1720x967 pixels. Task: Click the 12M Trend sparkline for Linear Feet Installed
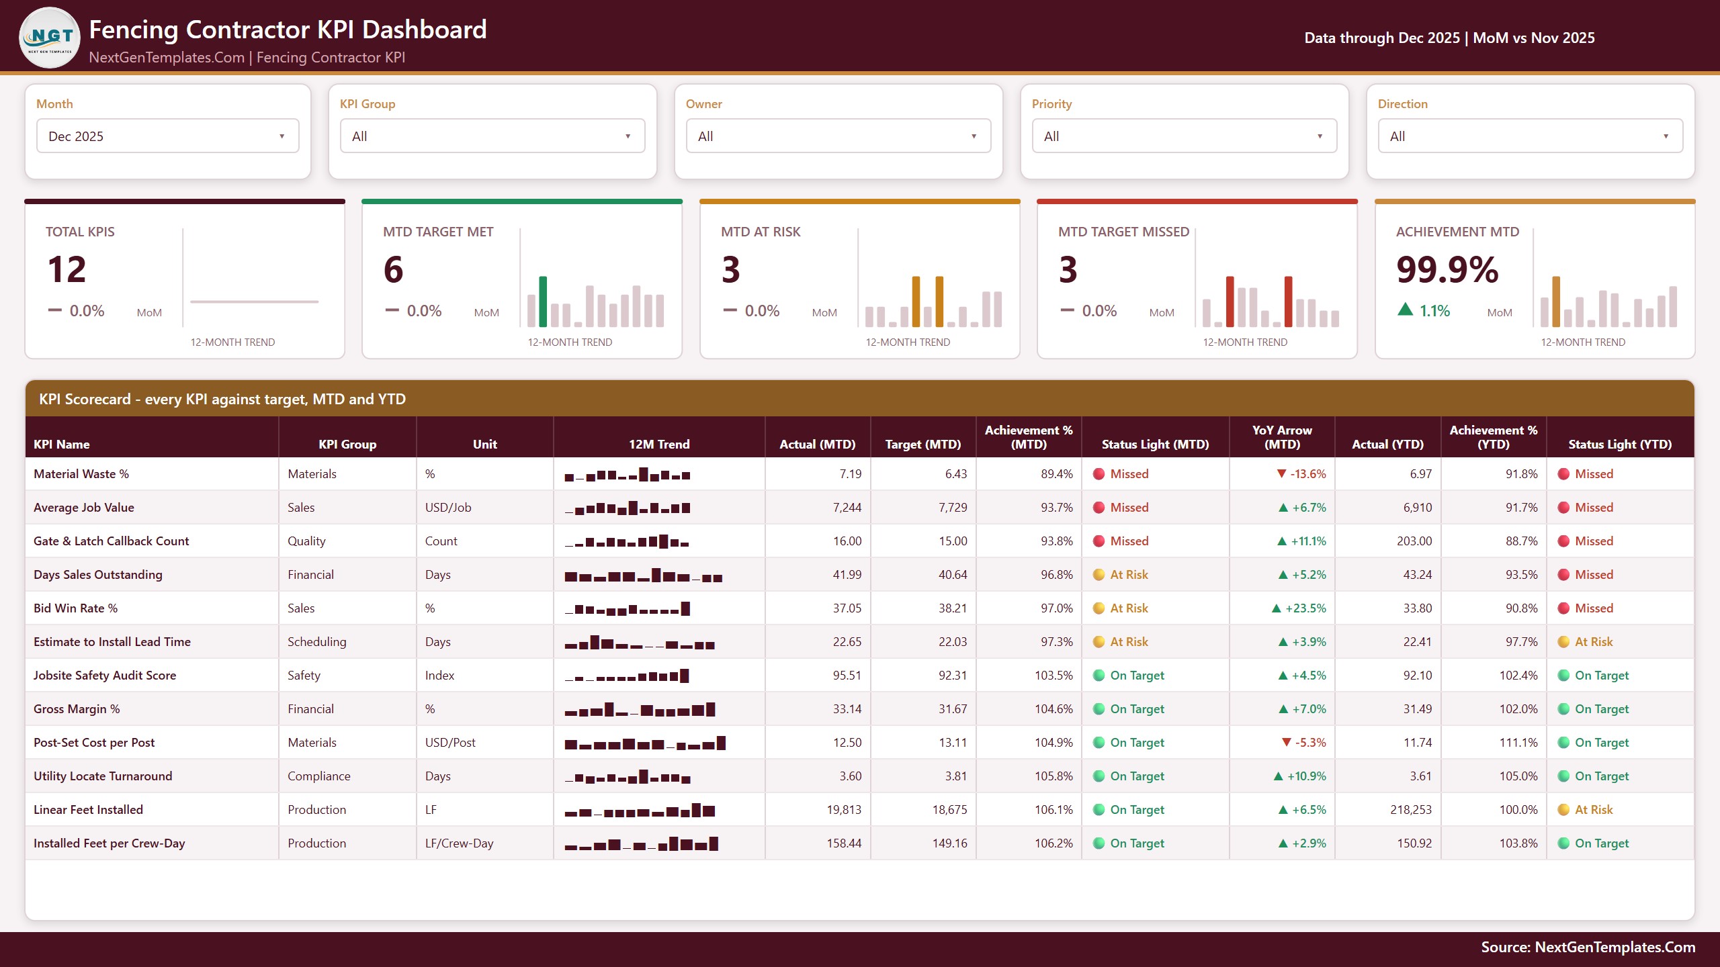(x=640, y=811)
